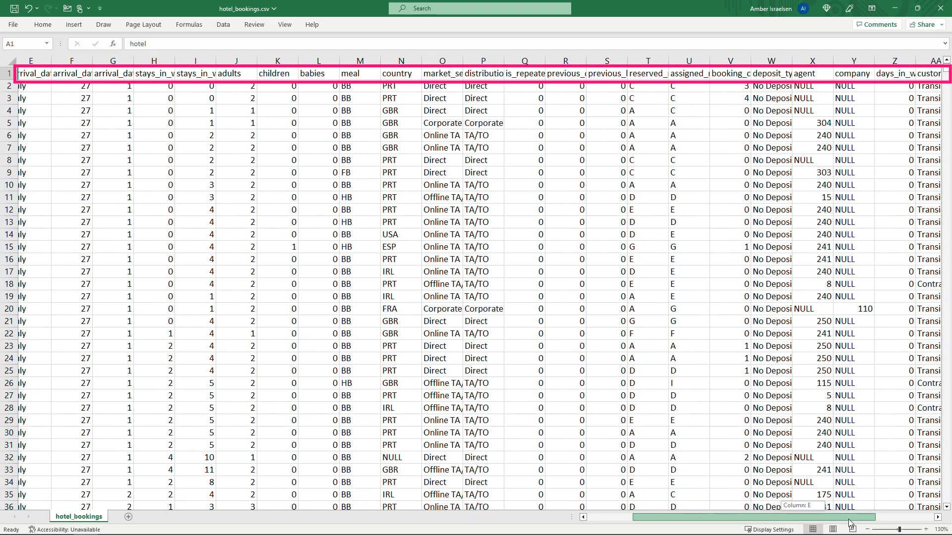Click the zoom slider handle
The width and height of the screenshot is (952, 535).
(x=899, y=529)
